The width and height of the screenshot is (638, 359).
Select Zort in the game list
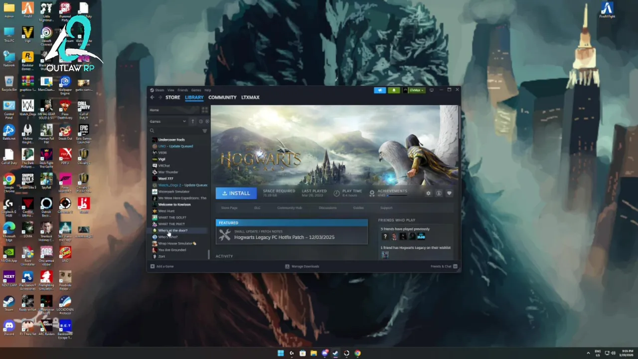pos(161,256)
